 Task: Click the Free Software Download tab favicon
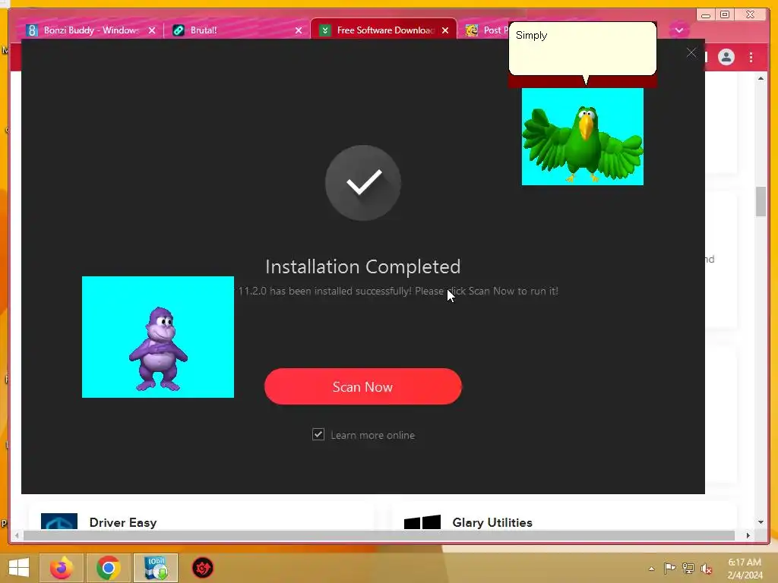[324, 30]
